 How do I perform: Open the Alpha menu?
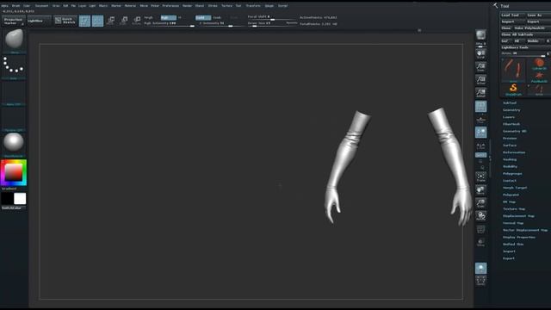pos(4,6)
